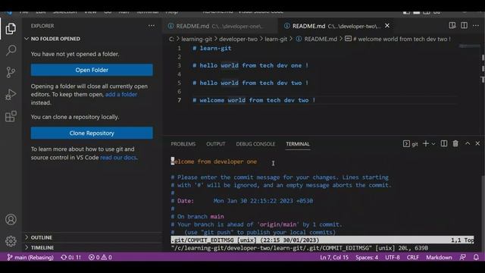Click the editor vertical scrollbar

483,89
